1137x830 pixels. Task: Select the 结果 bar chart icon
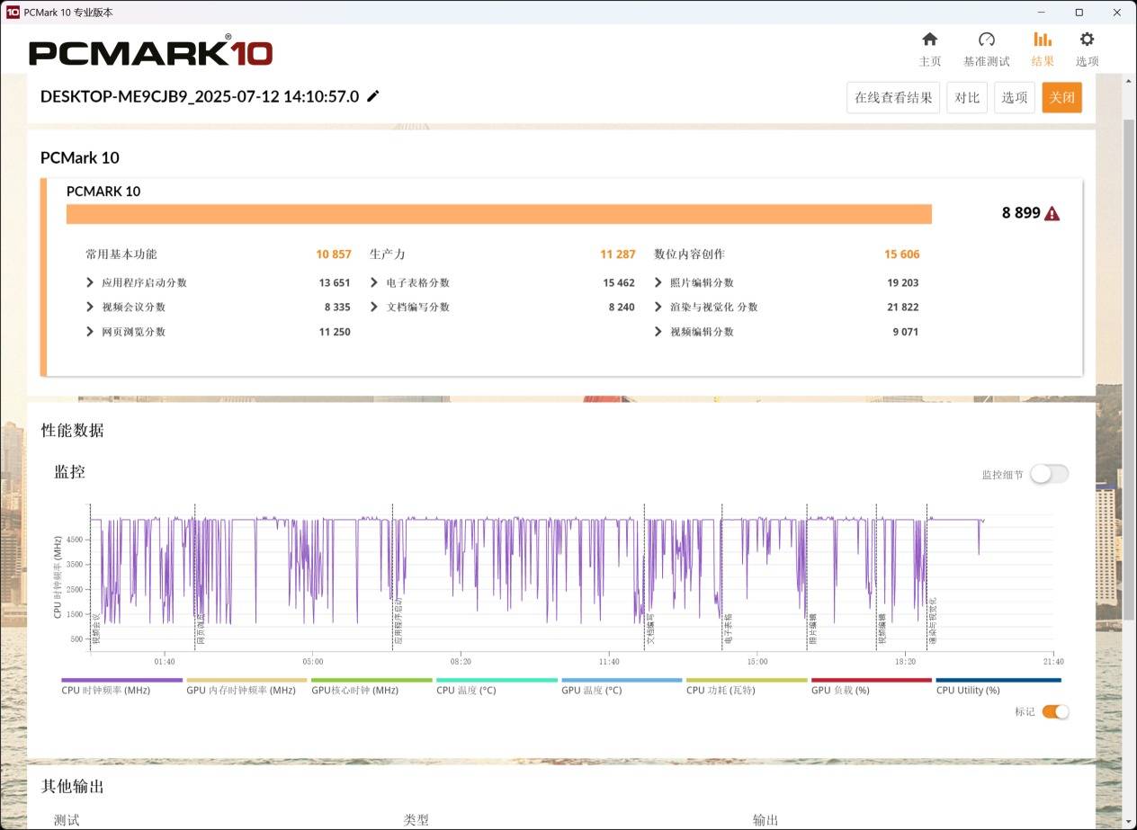coord(1043,40)
